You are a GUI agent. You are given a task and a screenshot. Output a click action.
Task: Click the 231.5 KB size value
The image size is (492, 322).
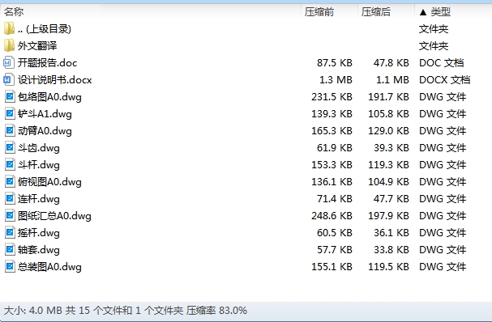[332, 97]
